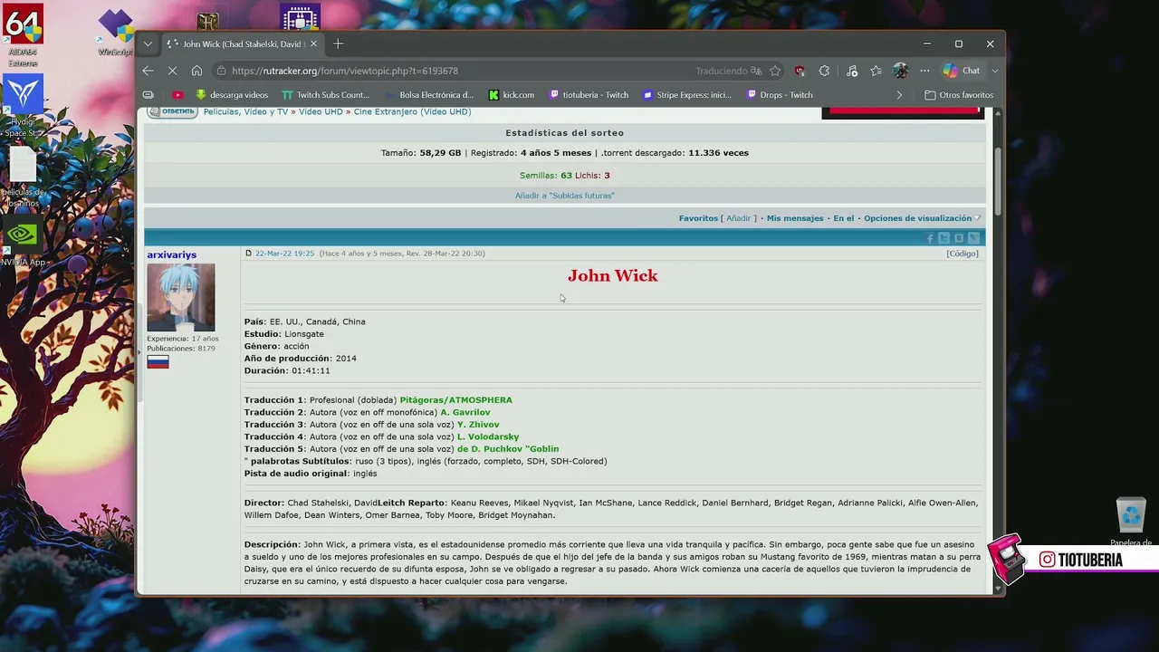Viewport: 1159px width, 652px height.
Task: Open the kick.com bookmark
Action: coord(512,94)
